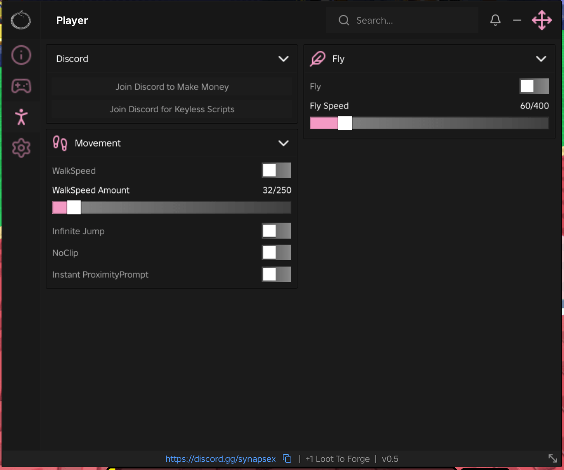
Task: Toggle NoClip on
Action: pyautogui.click(x=277, y=252)
